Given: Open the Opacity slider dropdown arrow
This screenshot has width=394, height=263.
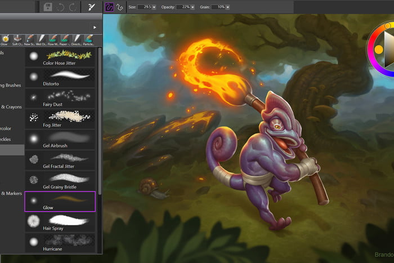Looking at the screenshot, I should (x=192, y=7).
